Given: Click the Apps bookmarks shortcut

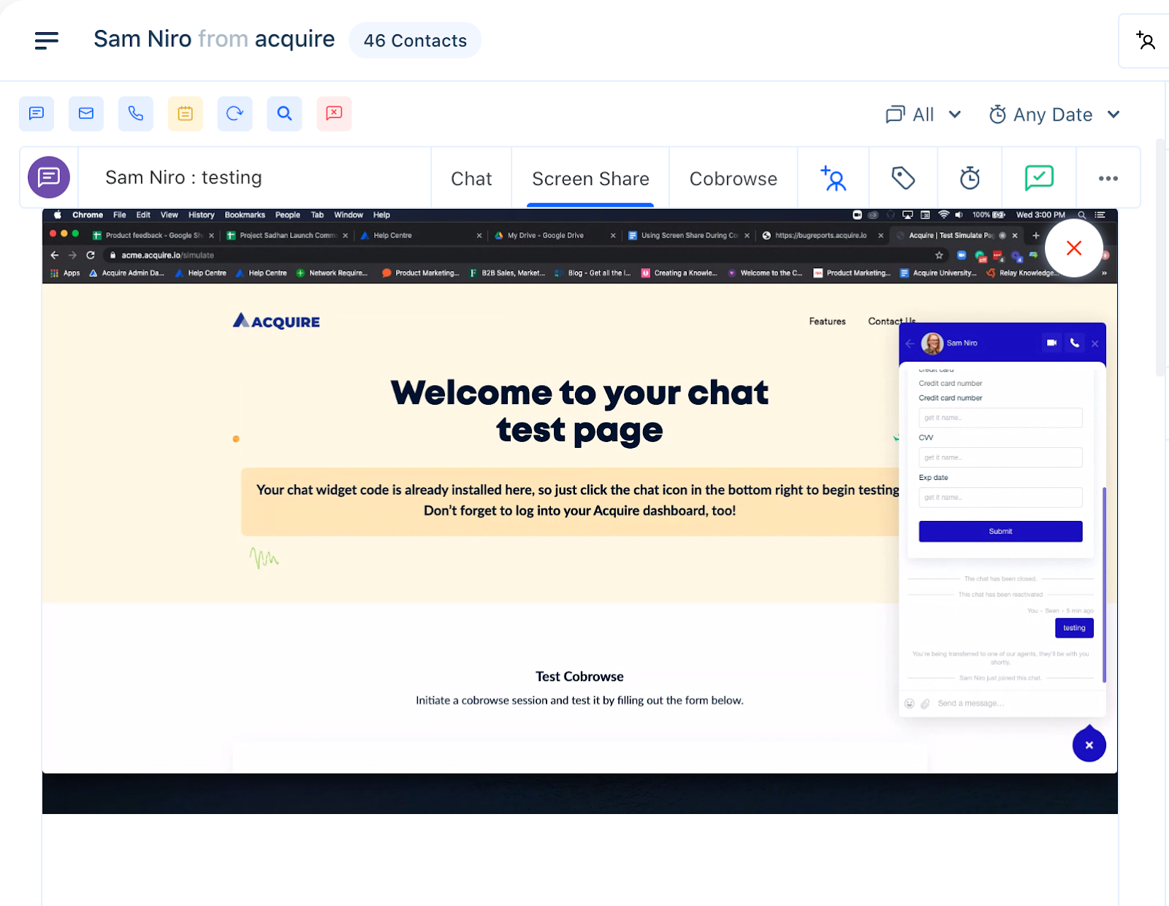Looking at the screenshot, I should pyautogui.click(x=65, y=273).
